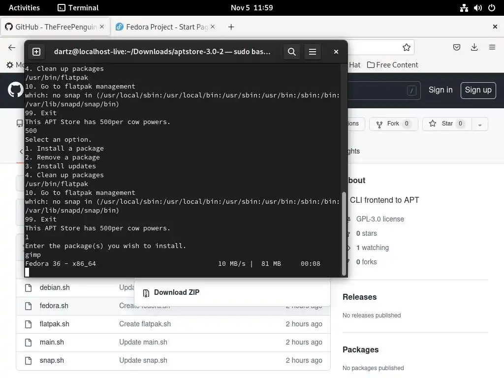Click the Sign in link on GitHub

click(x=441, y=90)
